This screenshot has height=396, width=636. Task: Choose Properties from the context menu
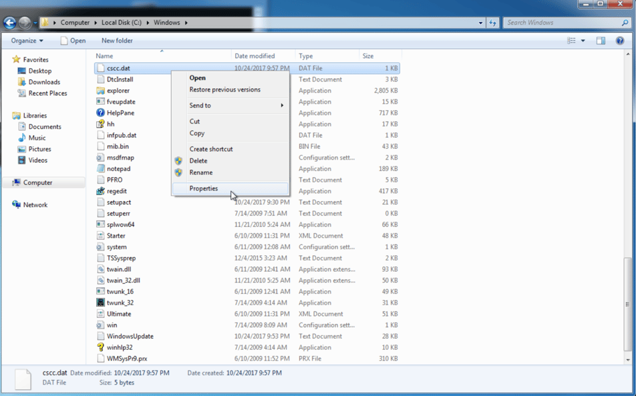point(230,188)
